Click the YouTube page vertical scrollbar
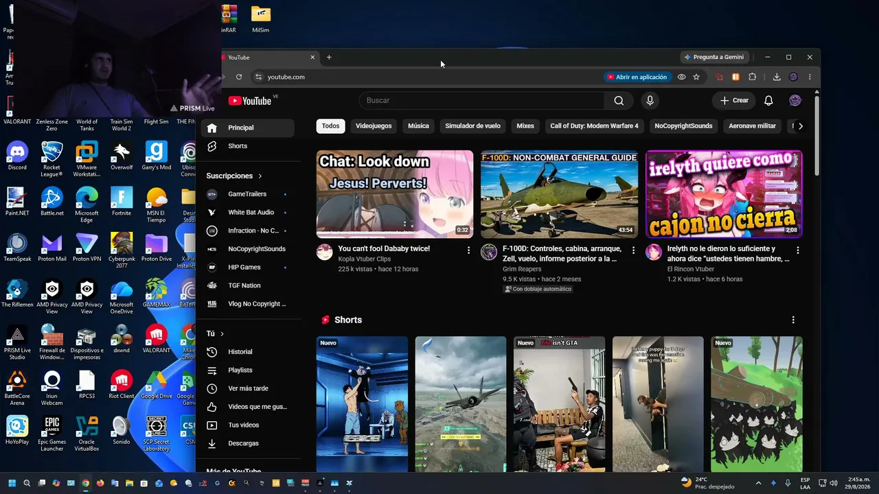Screen dimensions: 879x494 click(817, 137)
